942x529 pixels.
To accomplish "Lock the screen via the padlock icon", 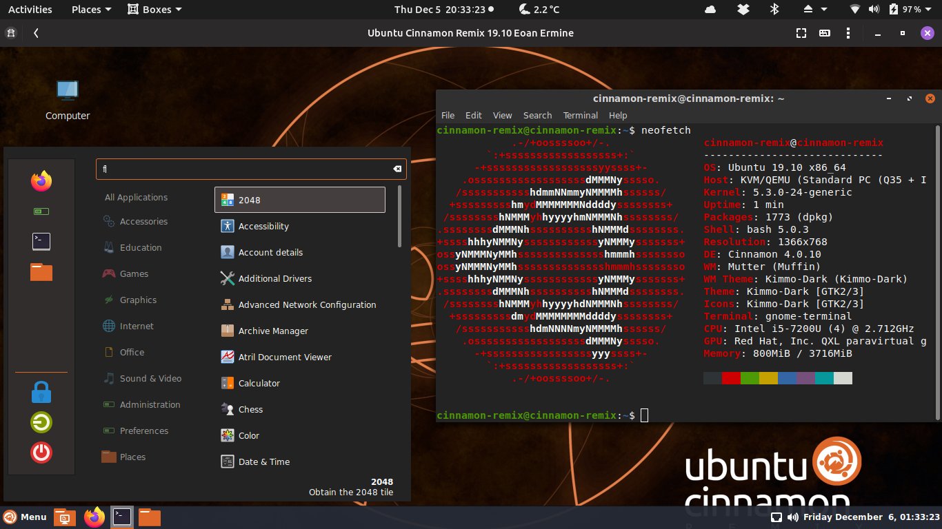I will [41, 391].
